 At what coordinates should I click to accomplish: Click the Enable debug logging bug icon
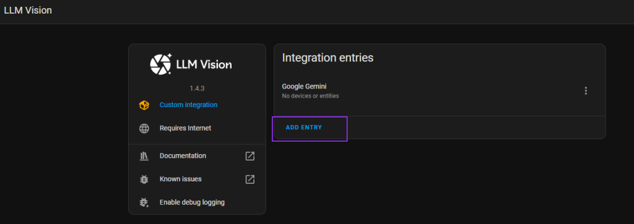[x=144, y=202]
